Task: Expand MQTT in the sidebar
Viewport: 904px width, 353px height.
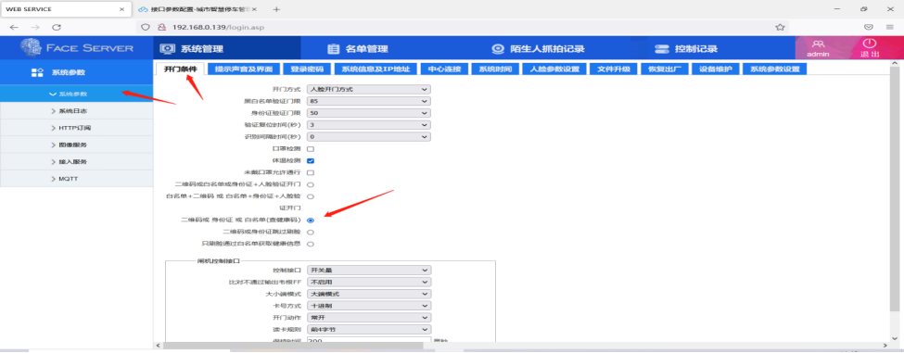Action: click(x=77, y=179)
